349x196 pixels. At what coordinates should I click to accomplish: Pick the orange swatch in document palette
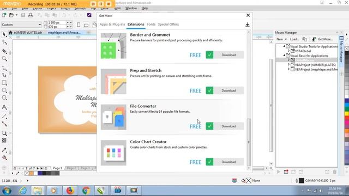(31, 173)
